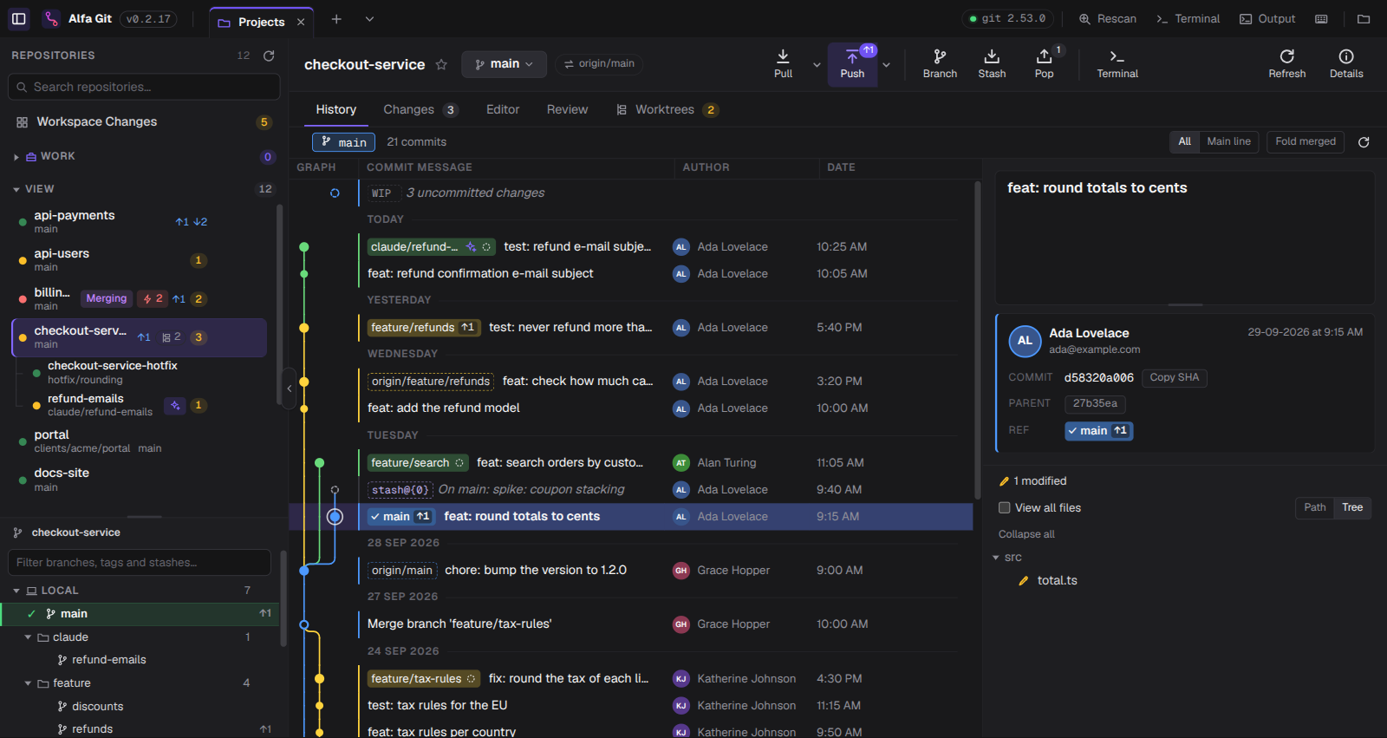Stash changes with the Stash icon
Image resolution: width=1387 pixels, height=738 pixels.
click(992, 64)
